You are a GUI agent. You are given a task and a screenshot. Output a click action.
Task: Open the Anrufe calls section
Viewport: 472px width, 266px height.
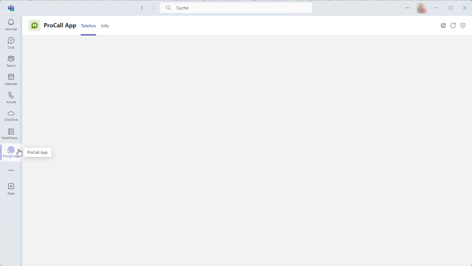pyautogui.click(x=11, y=98)
